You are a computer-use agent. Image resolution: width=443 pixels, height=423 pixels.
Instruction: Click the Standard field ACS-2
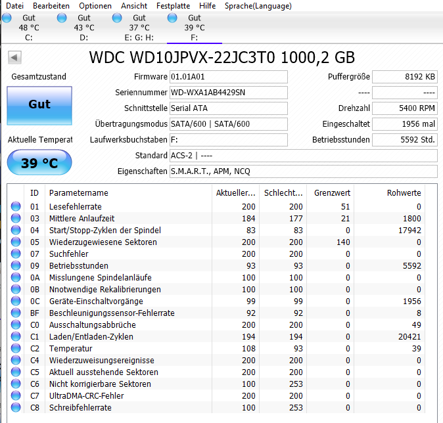click(x=304, y=156)
